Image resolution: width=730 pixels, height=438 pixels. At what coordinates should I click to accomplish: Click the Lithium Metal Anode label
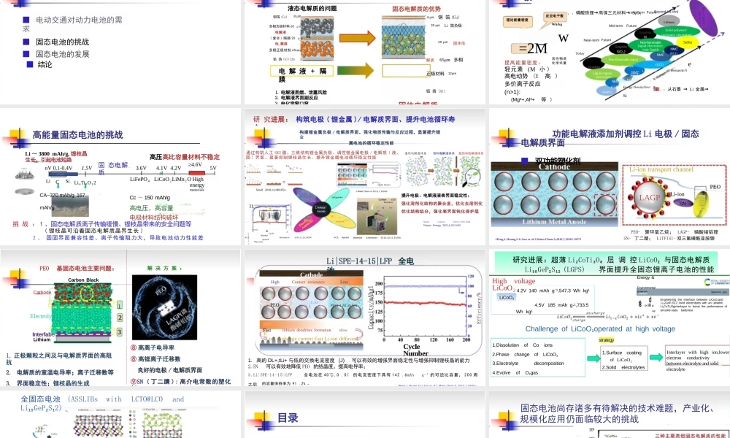[x=554, y=222]
